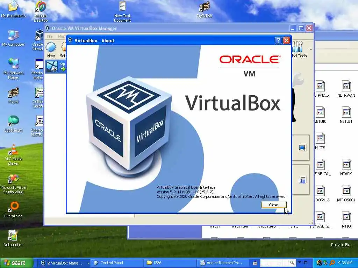Click the taskbar search magnifier icon
The image size is (358, 268).
pos(292,263)
